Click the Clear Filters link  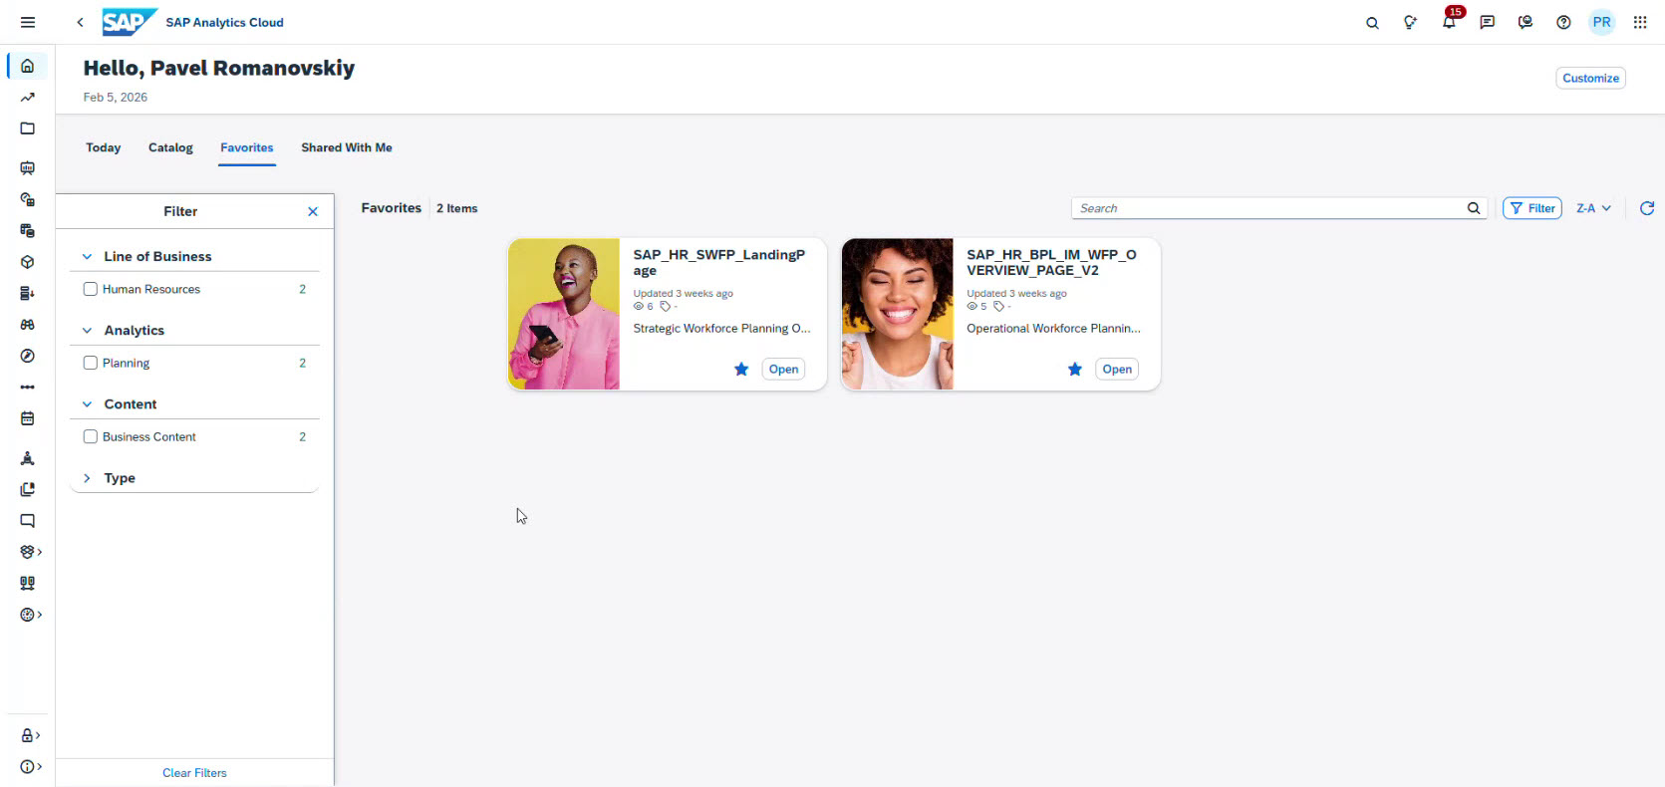click(x=194, y=773)
